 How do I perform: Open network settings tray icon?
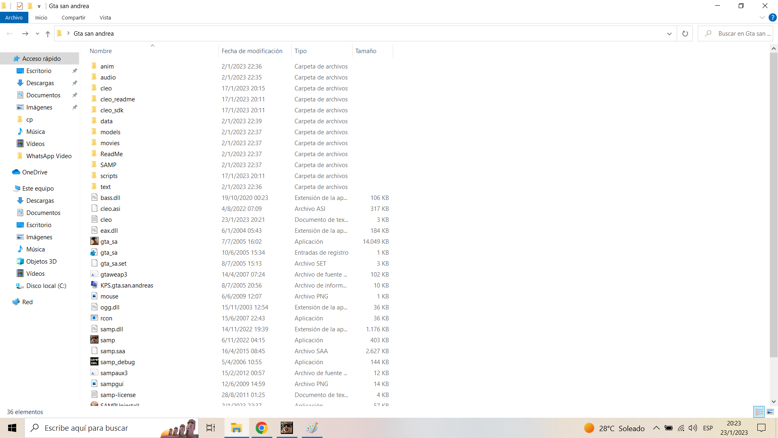click(x=681, y=428)
